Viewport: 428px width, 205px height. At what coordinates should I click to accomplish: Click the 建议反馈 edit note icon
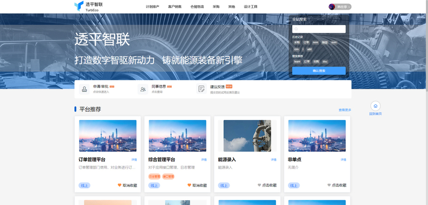[202, 89]
